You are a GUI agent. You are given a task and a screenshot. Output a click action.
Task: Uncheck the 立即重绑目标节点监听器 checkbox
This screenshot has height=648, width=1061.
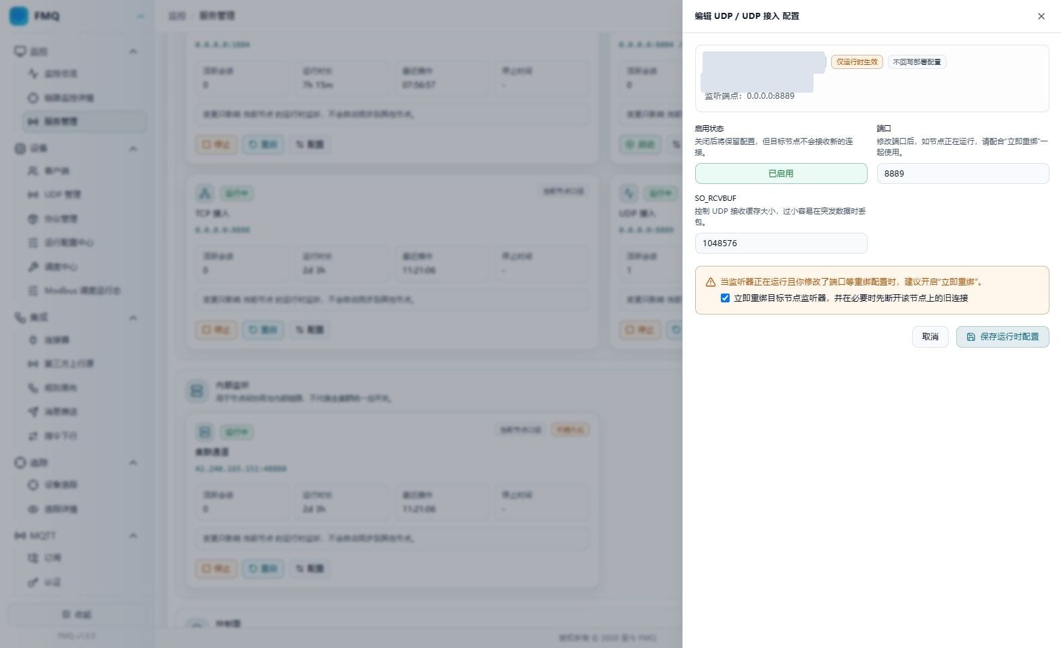coord(725,298)
